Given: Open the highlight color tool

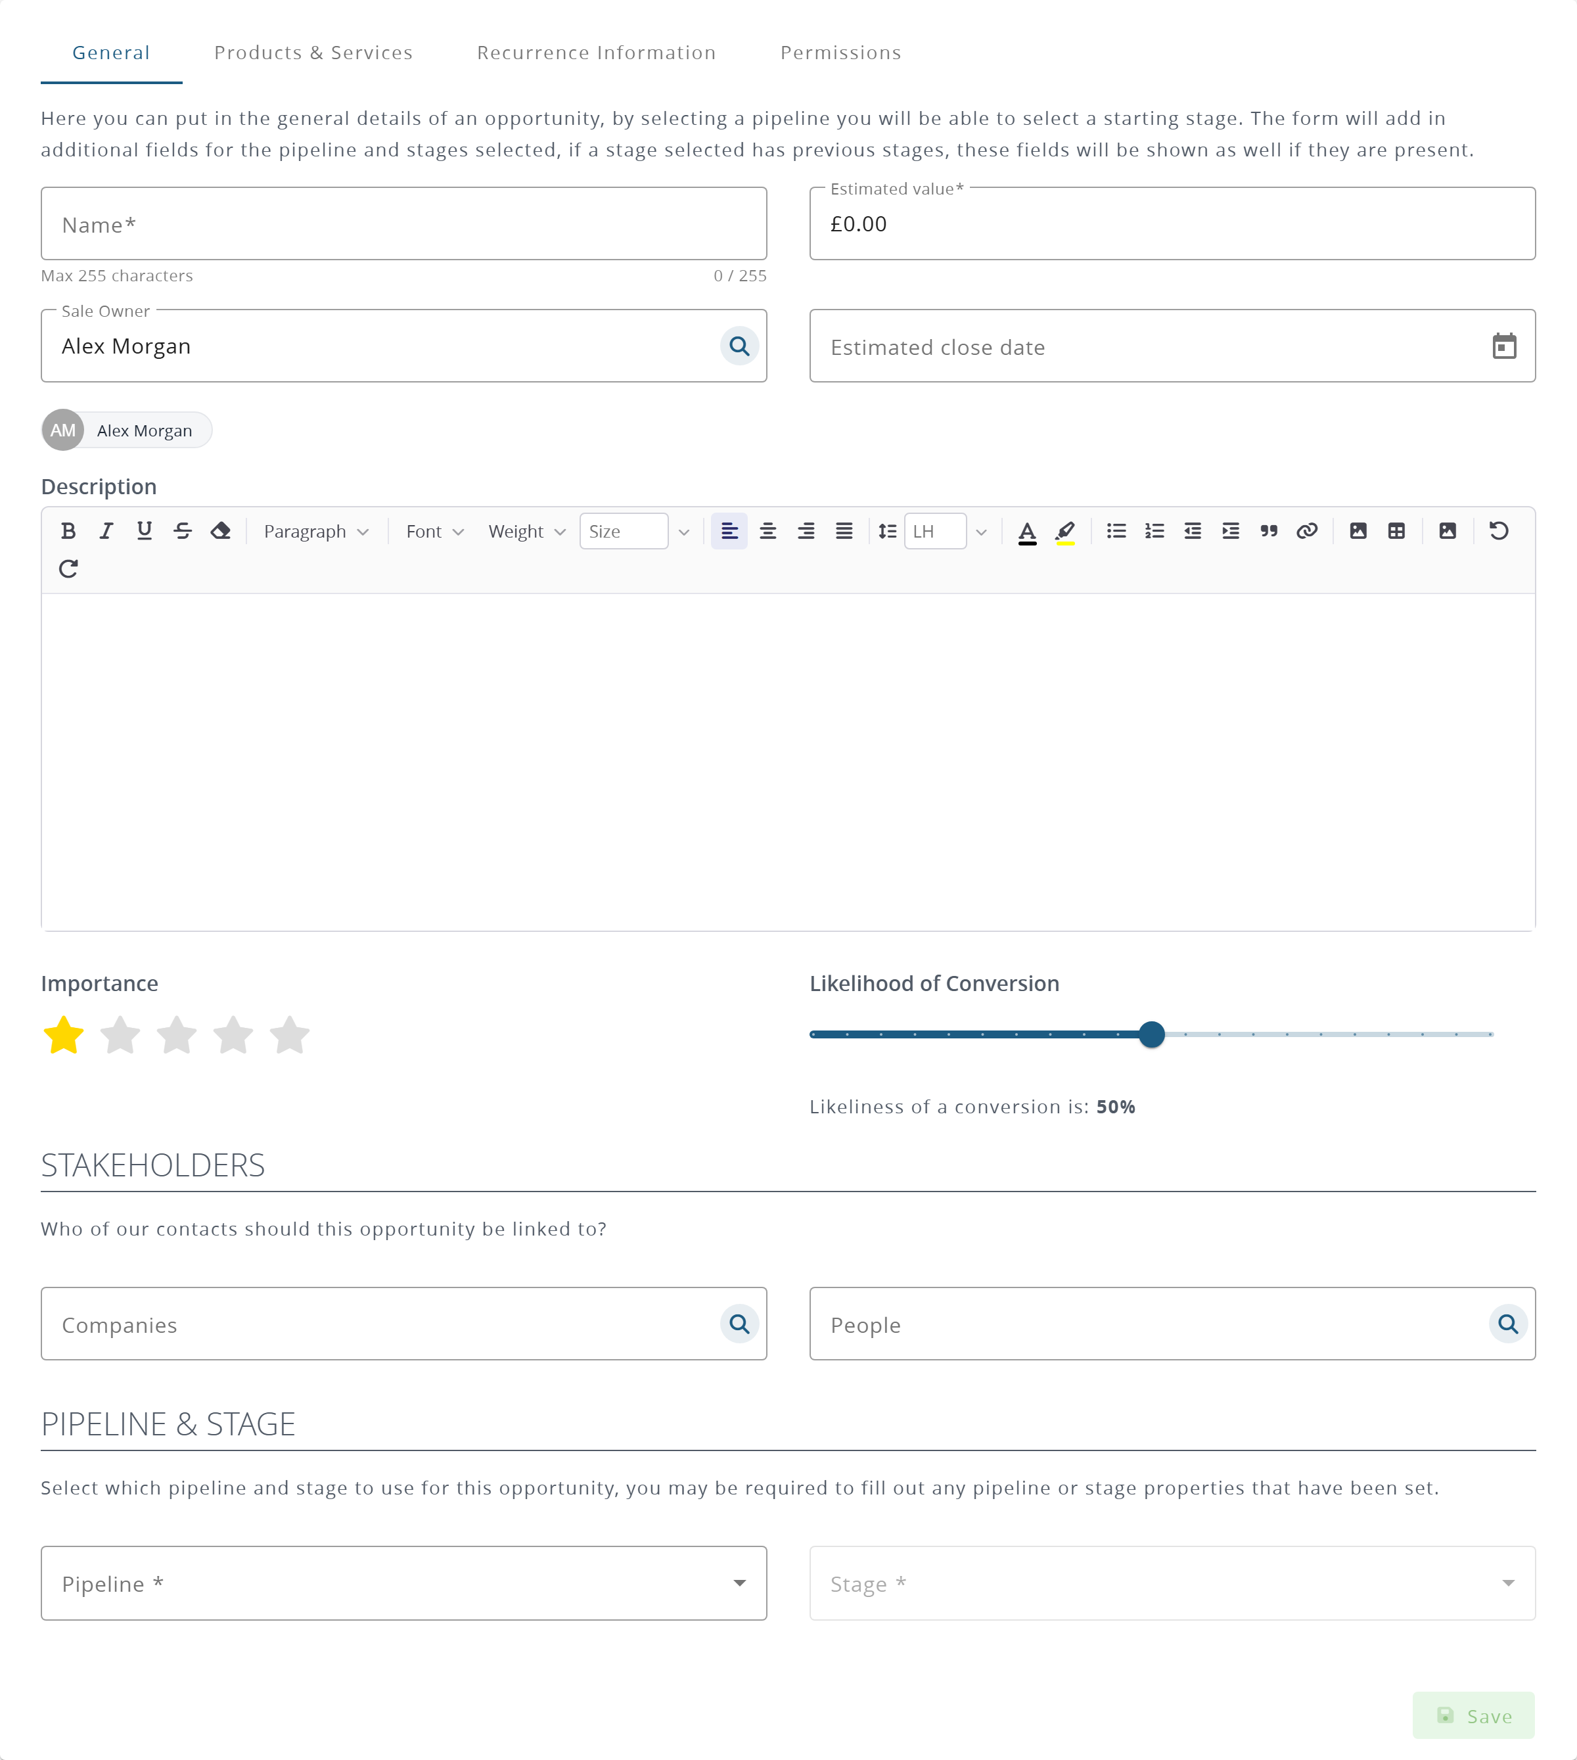Looking at the screenshot, I should click(1065, 531).
